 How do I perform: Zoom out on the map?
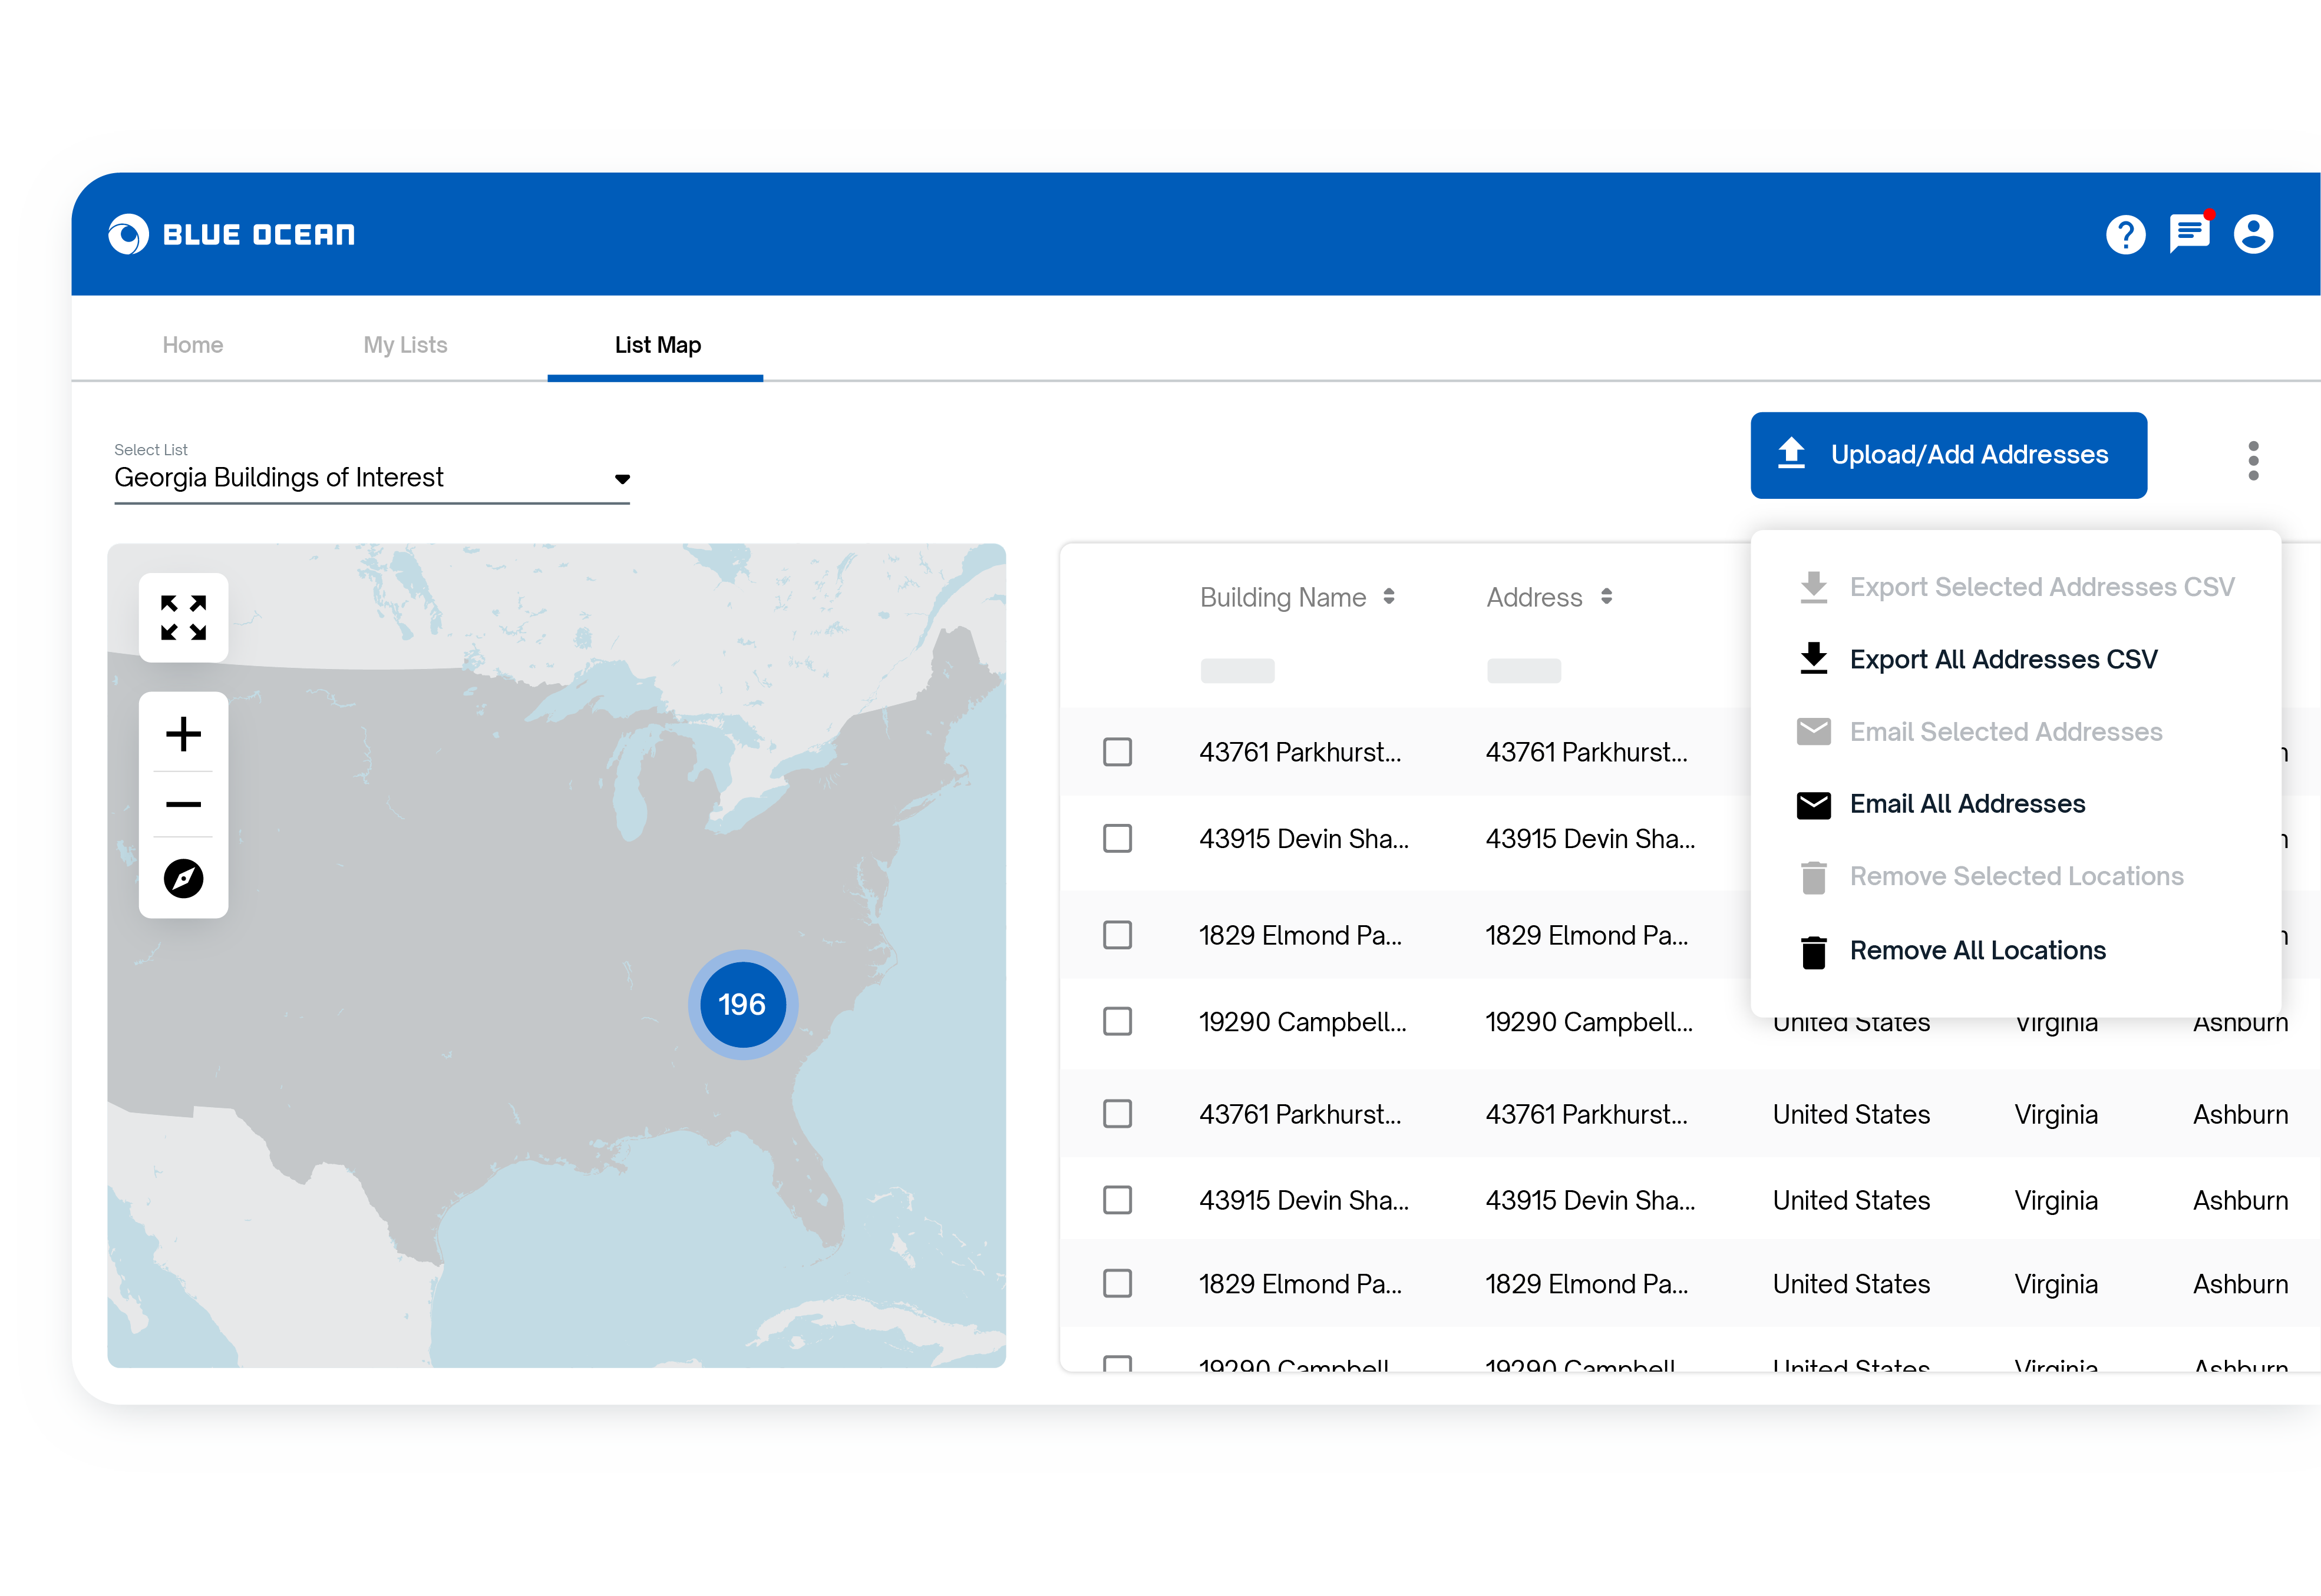pos(183,804)
